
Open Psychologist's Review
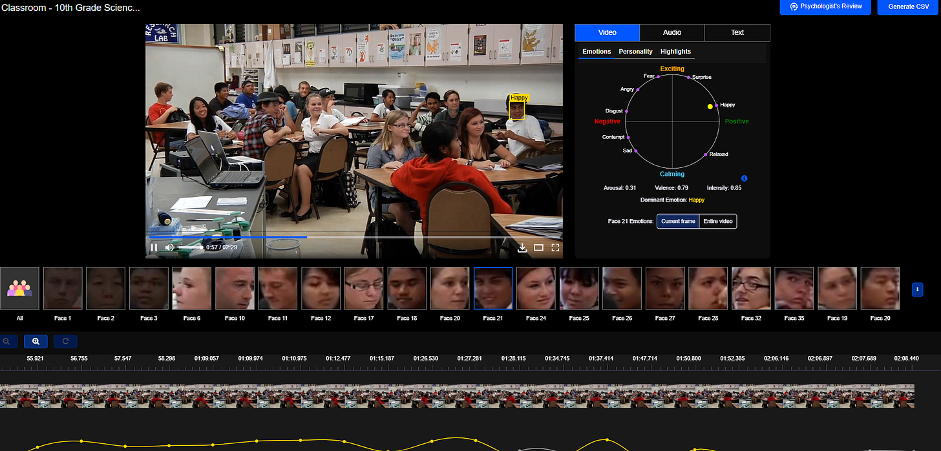point(825,7)
